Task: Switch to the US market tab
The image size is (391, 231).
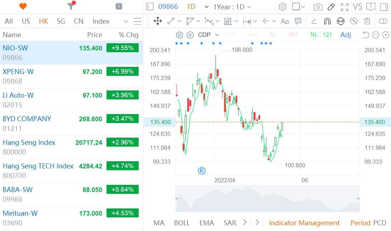Action: [26, 21]
